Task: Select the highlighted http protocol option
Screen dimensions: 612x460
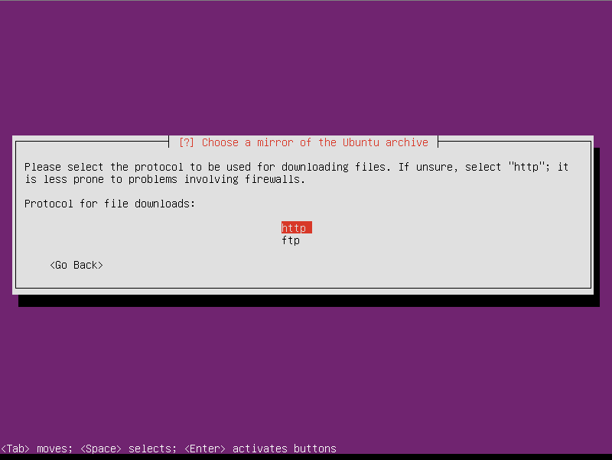Action: (x=296, y=227)
